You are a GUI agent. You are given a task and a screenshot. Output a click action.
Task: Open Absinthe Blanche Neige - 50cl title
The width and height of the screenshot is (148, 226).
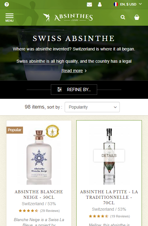coord(39,195)
